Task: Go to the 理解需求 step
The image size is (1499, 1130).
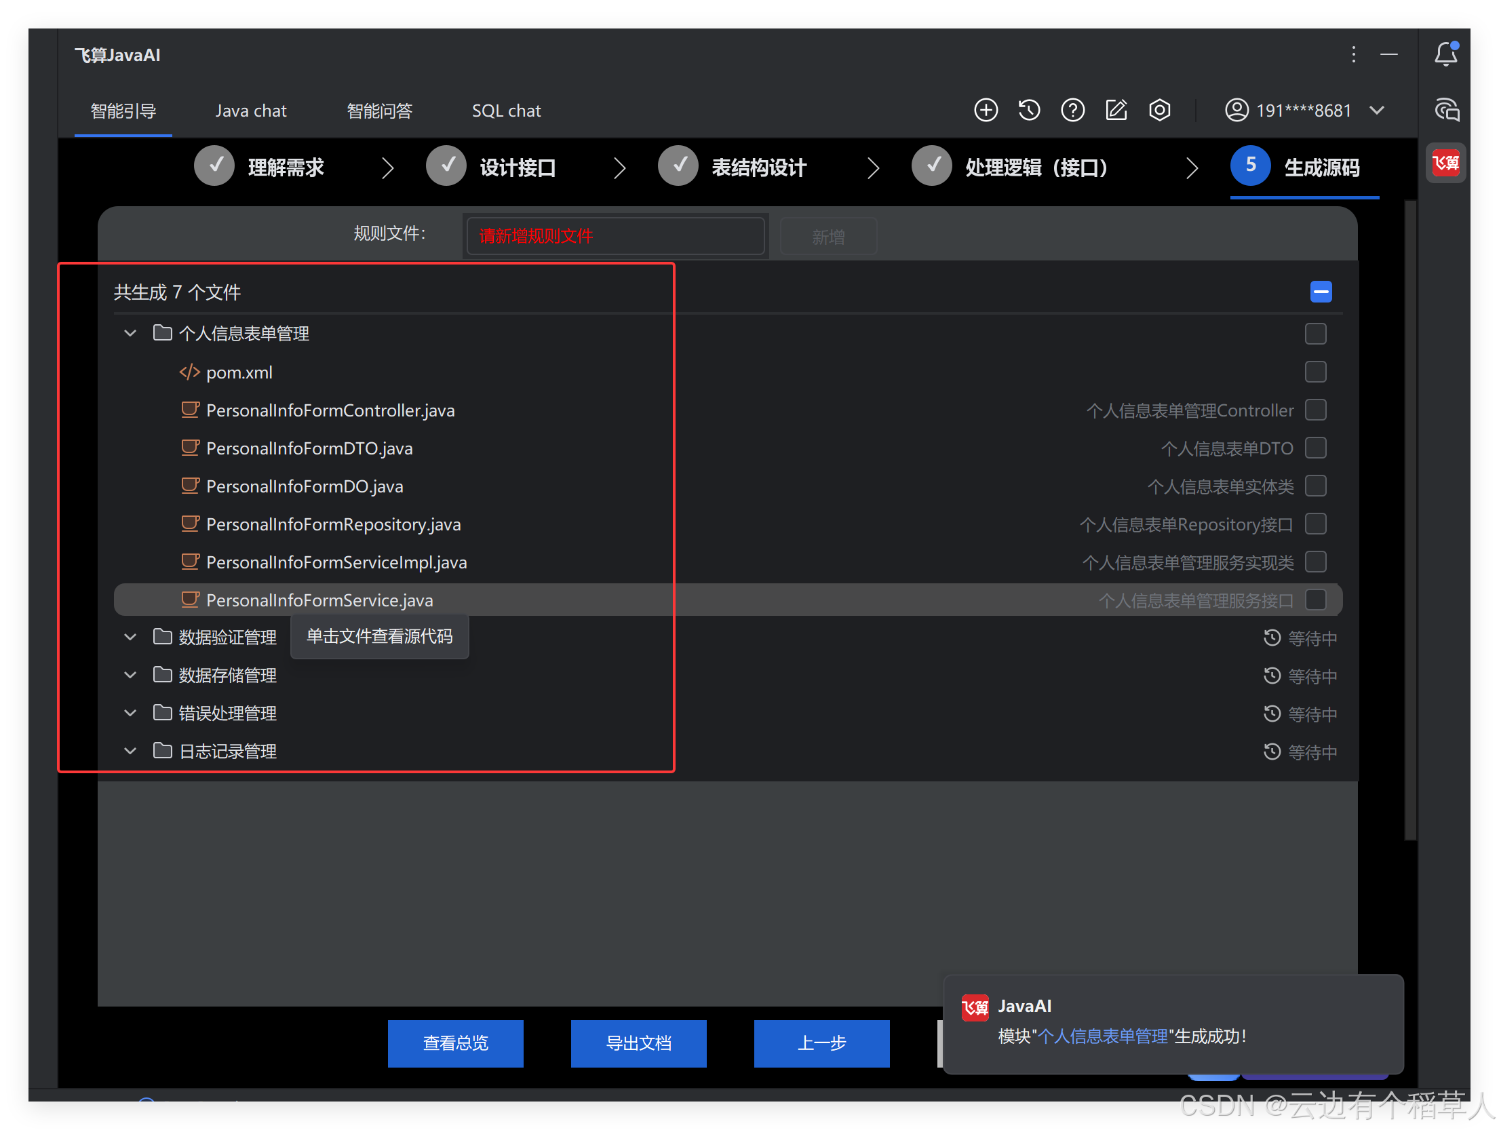Action: click(259, 167)
